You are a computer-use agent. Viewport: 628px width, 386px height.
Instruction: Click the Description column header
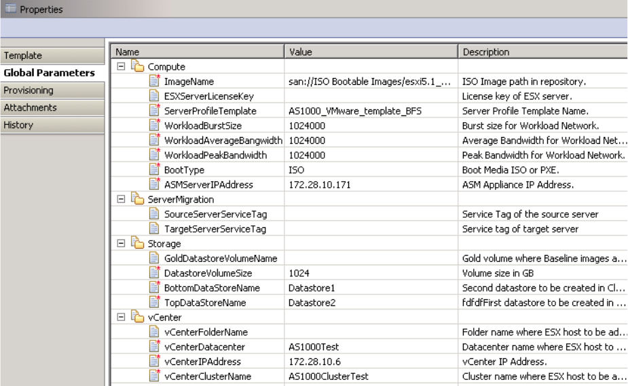[x=542, y=52]
